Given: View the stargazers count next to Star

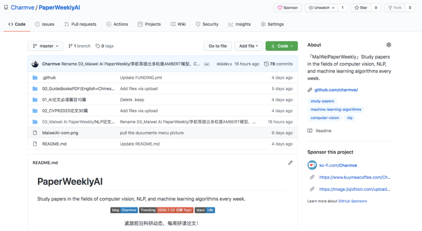Looking at the screenshot, I should pyautogui.click(x=376, y=7).
